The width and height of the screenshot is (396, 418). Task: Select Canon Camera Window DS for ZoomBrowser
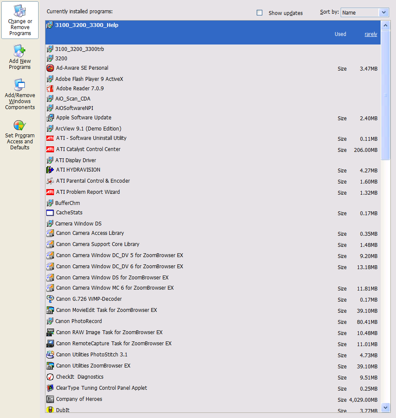tap(213, 278)
